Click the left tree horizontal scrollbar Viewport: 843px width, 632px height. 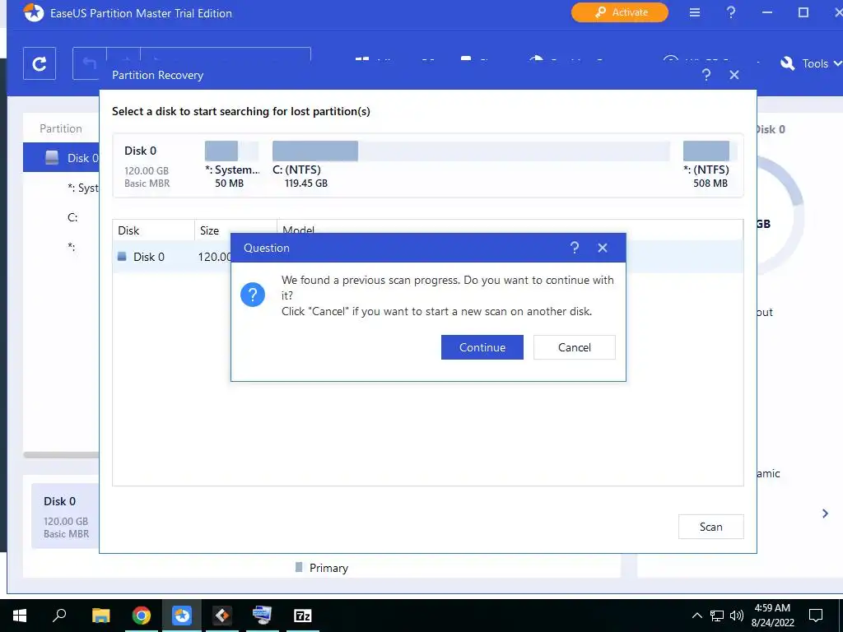point(61,454)
